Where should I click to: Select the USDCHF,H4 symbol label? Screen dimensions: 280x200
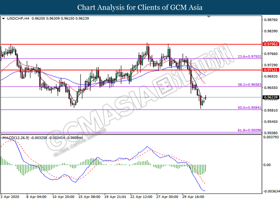[x=15, y=18]
